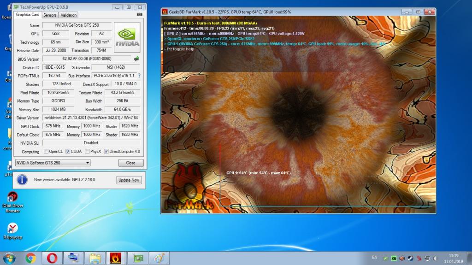
Task: Open Windows Explorer from the taskbar
Action: click(x=95, y=259)
